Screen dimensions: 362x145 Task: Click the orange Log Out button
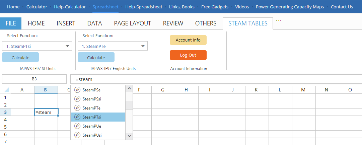point(188,55)
